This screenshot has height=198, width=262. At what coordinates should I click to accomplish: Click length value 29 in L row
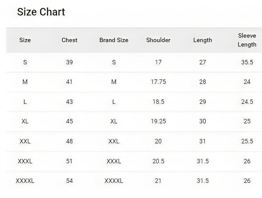[202, 102]
